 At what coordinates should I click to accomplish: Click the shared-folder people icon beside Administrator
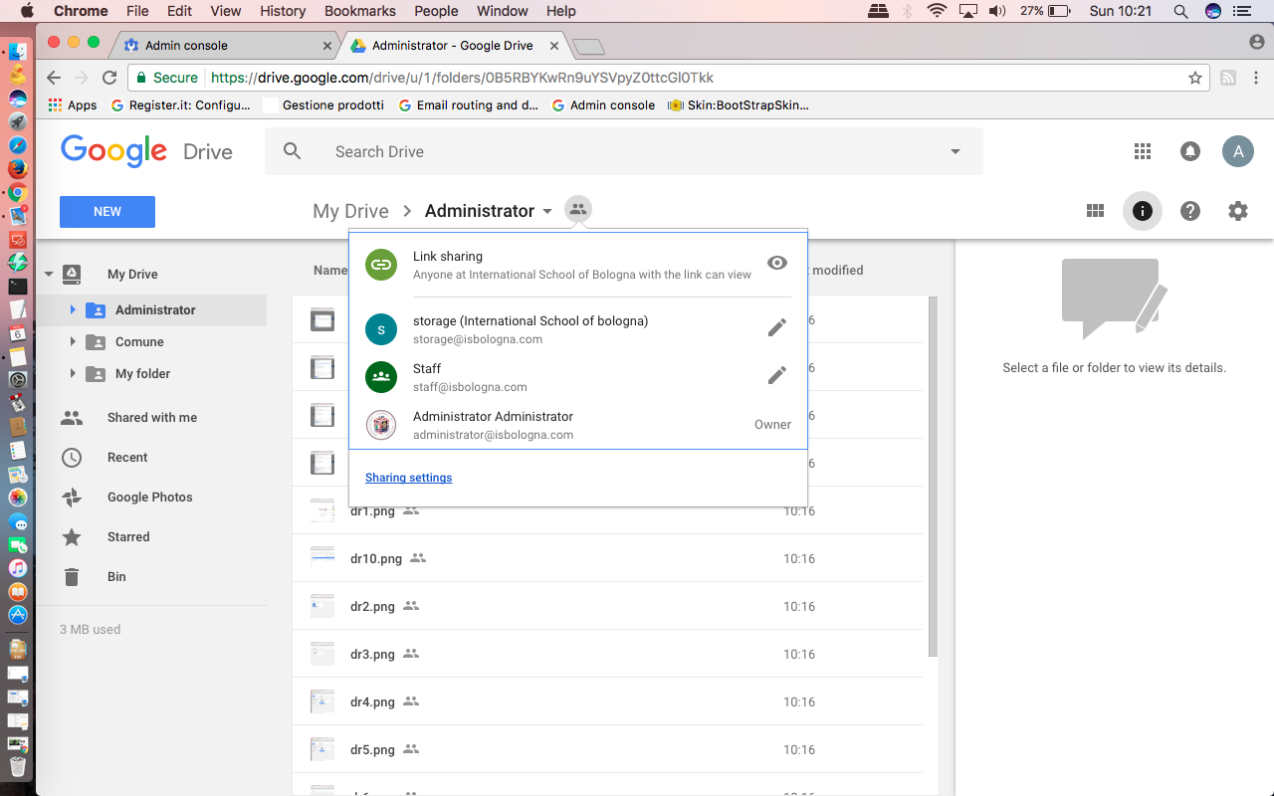click(x=578, y=210)
